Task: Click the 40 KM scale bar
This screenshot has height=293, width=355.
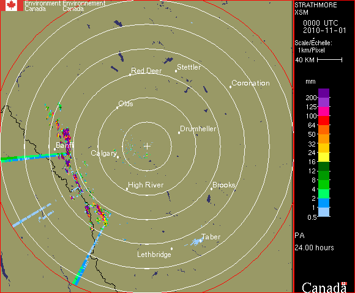Action: coord(330,60)
